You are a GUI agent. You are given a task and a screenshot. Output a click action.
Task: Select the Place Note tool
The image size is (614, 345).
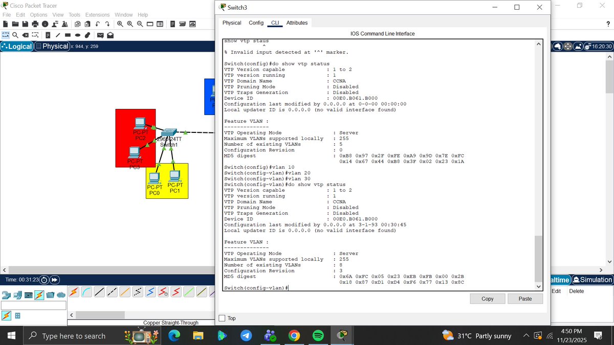click(48, 35)
